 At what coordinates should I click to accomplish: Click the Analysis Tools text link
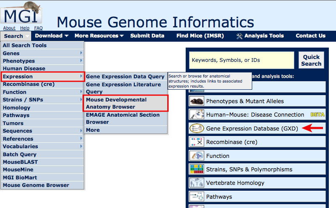pos(264,36)
